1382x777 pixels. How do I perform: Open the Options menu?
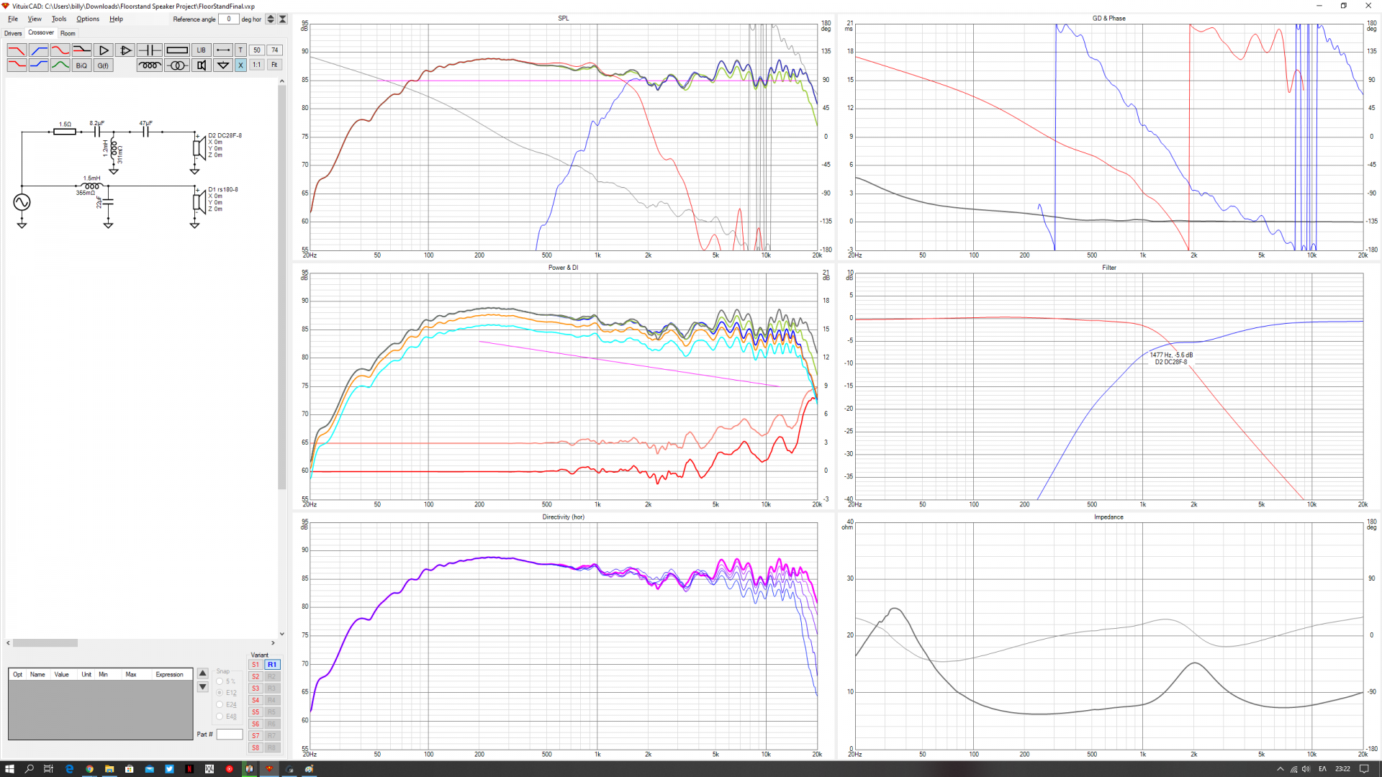[x=88, y=19]
